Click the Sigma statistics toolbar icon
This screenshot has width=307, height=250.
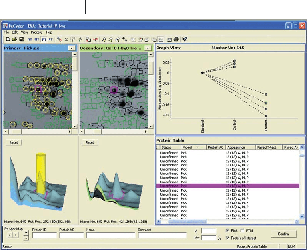pos(66,40)
